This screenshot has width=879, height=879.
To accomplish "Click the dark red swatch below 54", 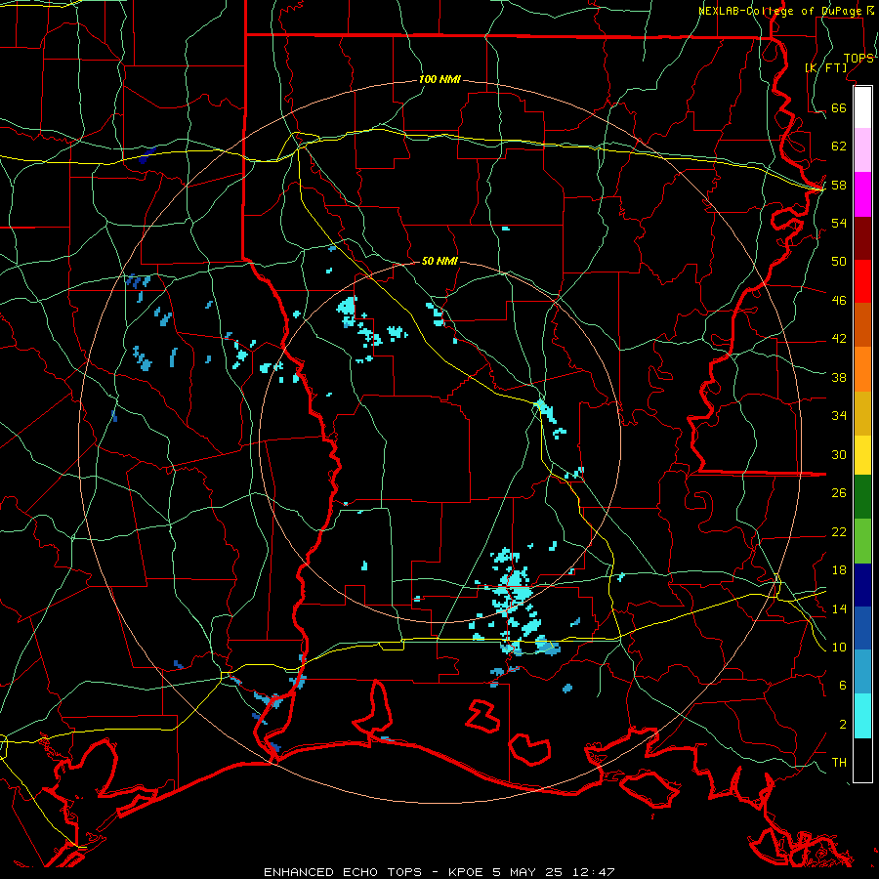I will pos(862,237).
